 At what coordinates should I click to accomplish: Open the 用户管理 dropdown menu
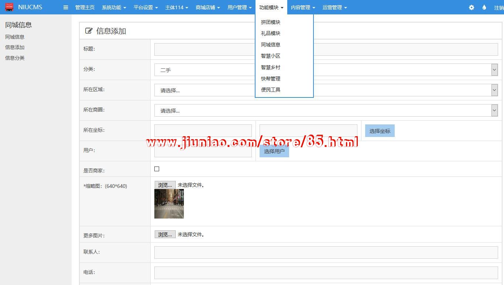point(240,7)
